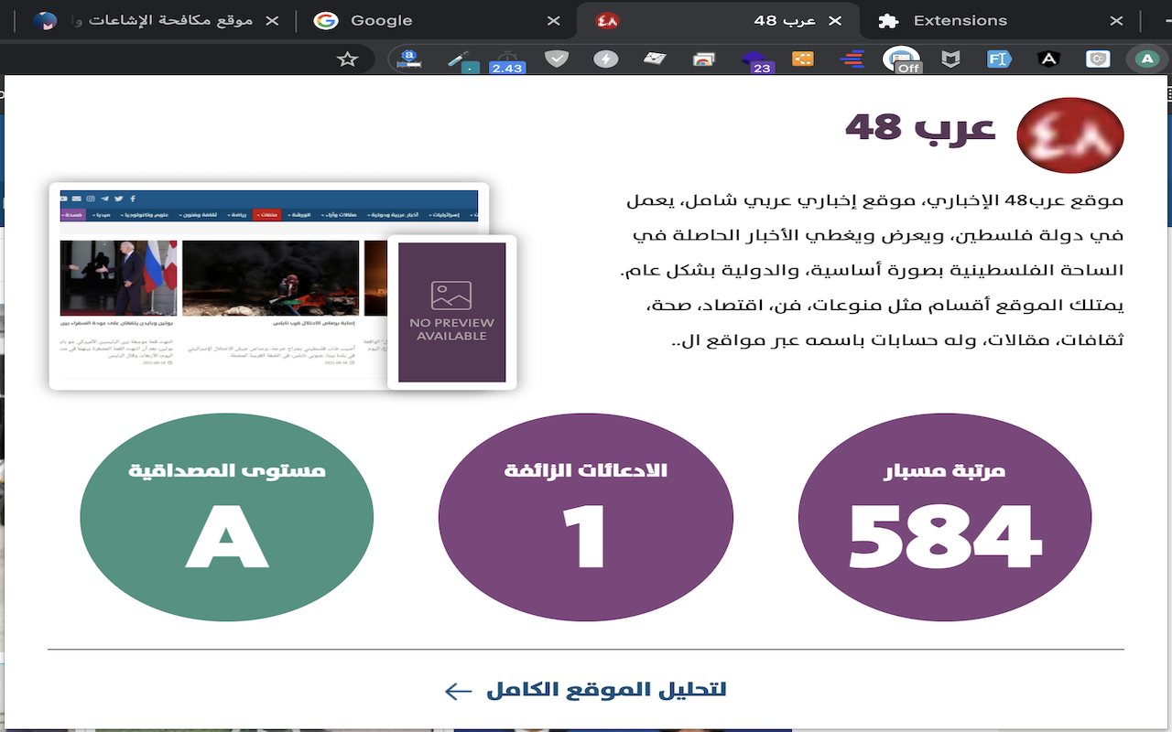Open the screenshot capture extension icon
1172x732 pixels.
703,59
